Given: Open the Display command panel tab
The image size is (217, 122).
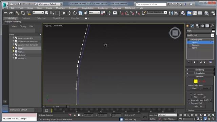Looking at the screenshot, I should coord(207,26).
